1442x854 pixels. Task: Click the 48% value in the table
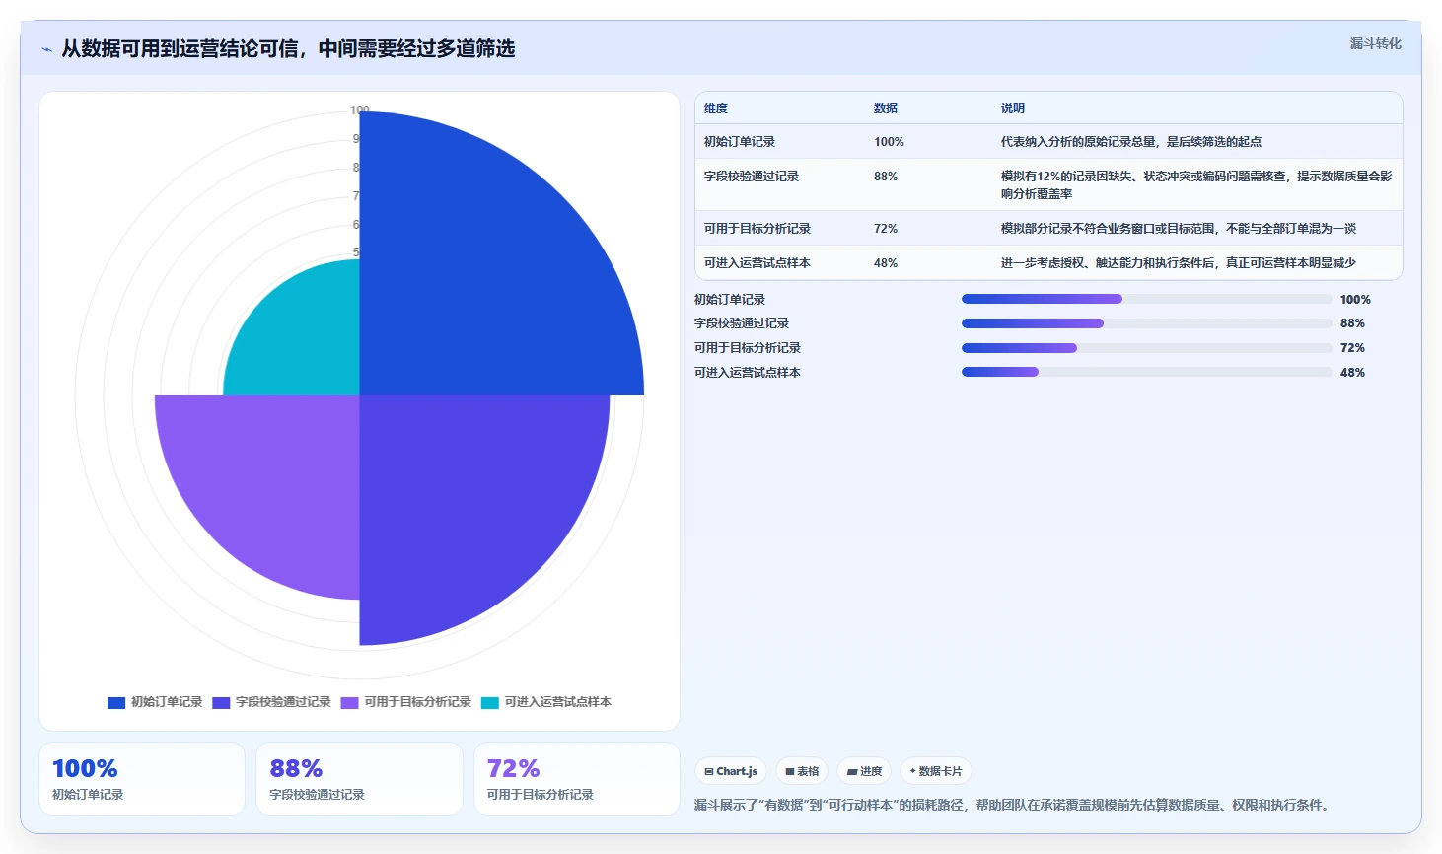886,263
